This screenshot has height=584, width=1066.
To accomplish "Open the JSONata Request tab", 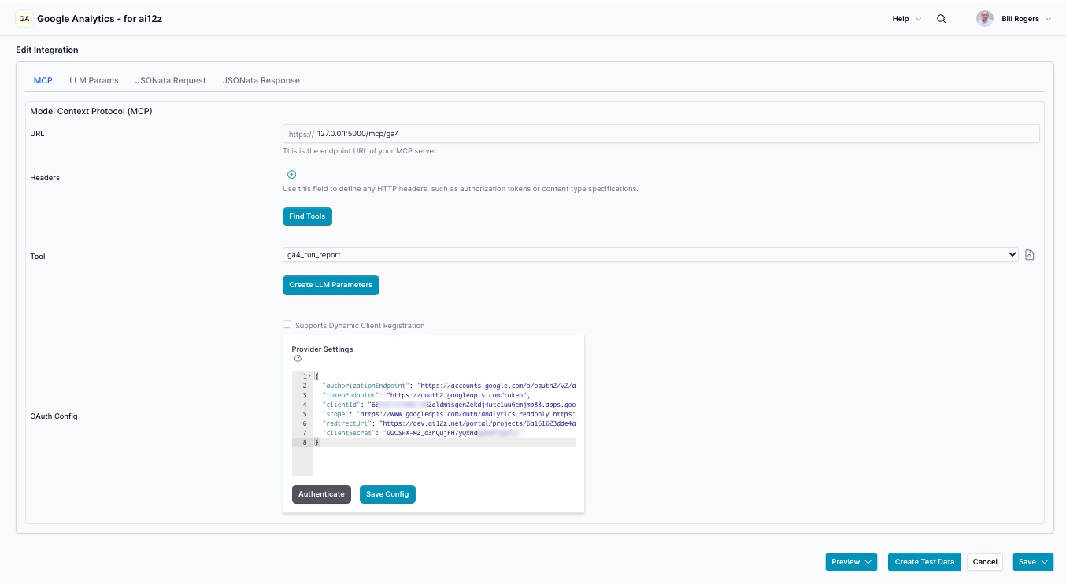I will (171, 80).
